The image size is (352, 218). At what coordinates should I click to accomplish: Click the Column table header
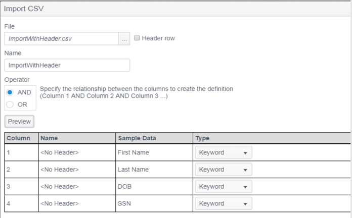point(19,138)
